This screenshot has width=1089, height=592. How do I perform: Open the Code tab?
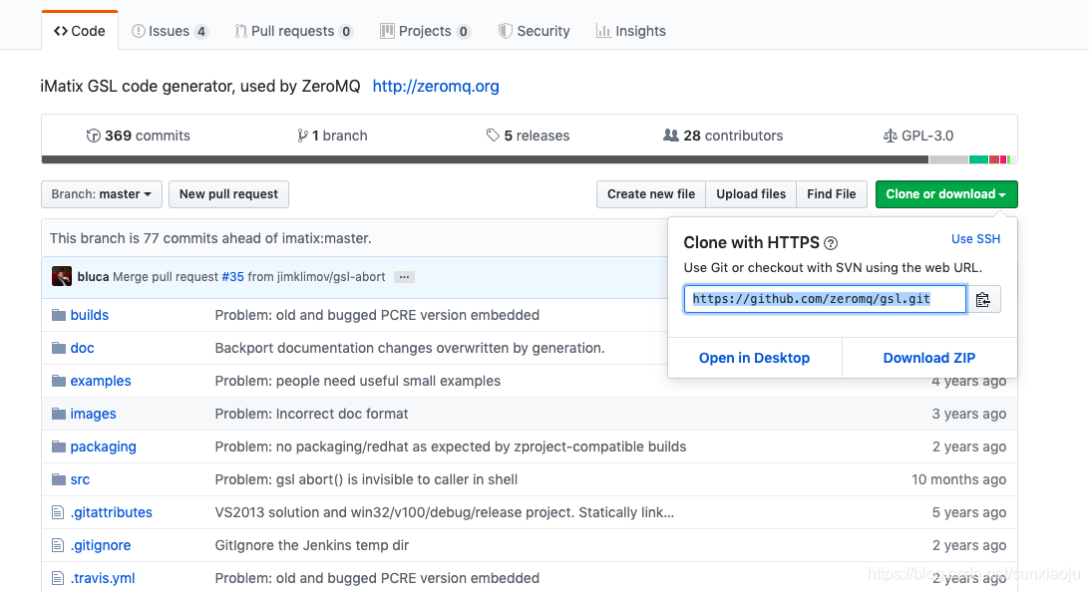point(79,31)
